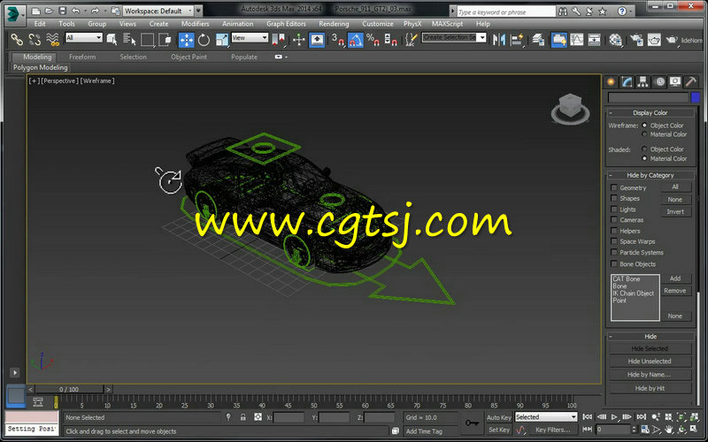Screen dimensions: 708x442
Task: Enable Shapes hide category checkbox
Action: [613, 198]
